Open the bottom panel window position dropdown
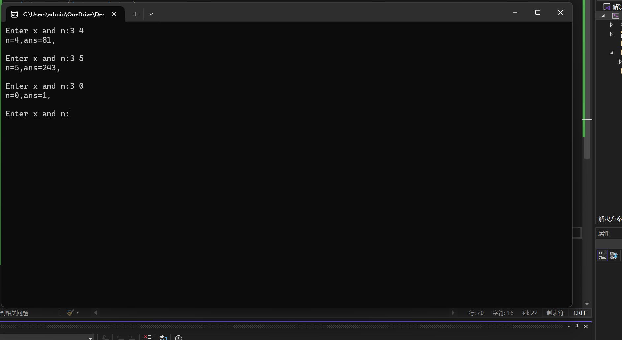Image resolution: width=622 pixels, height=340 pixels. coord(569,326)
